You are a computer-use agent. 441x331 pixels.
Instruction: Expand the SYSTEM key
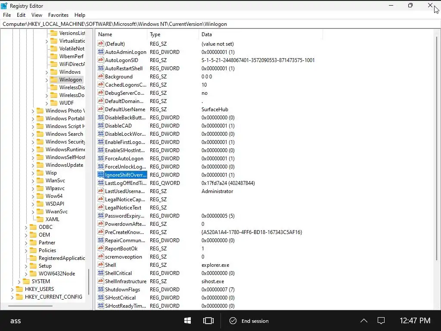coord(19,281)
